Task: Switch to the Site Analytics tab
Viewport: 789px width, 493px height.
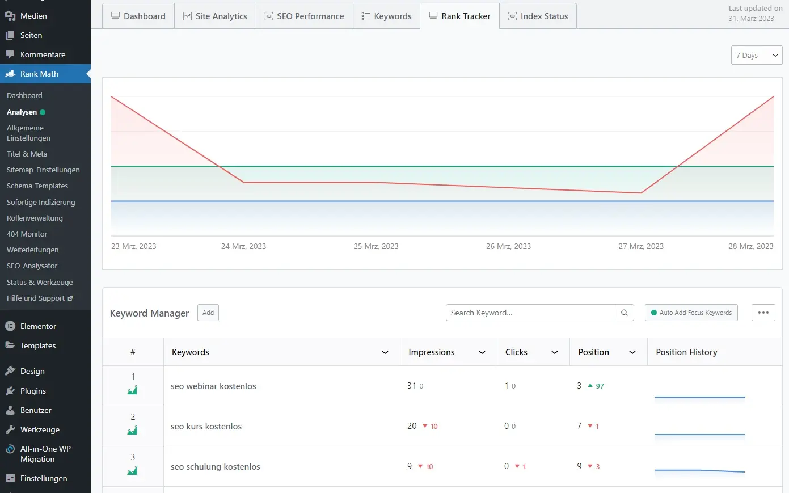Action: tap(215, 16)
